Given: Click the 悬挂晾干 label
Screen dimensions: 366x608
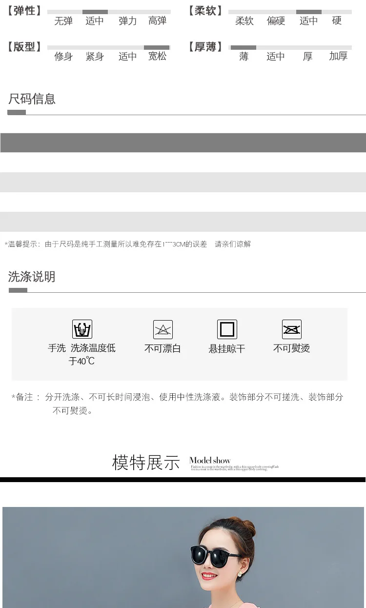Looking at the screenshot, I should coord(227,348).
